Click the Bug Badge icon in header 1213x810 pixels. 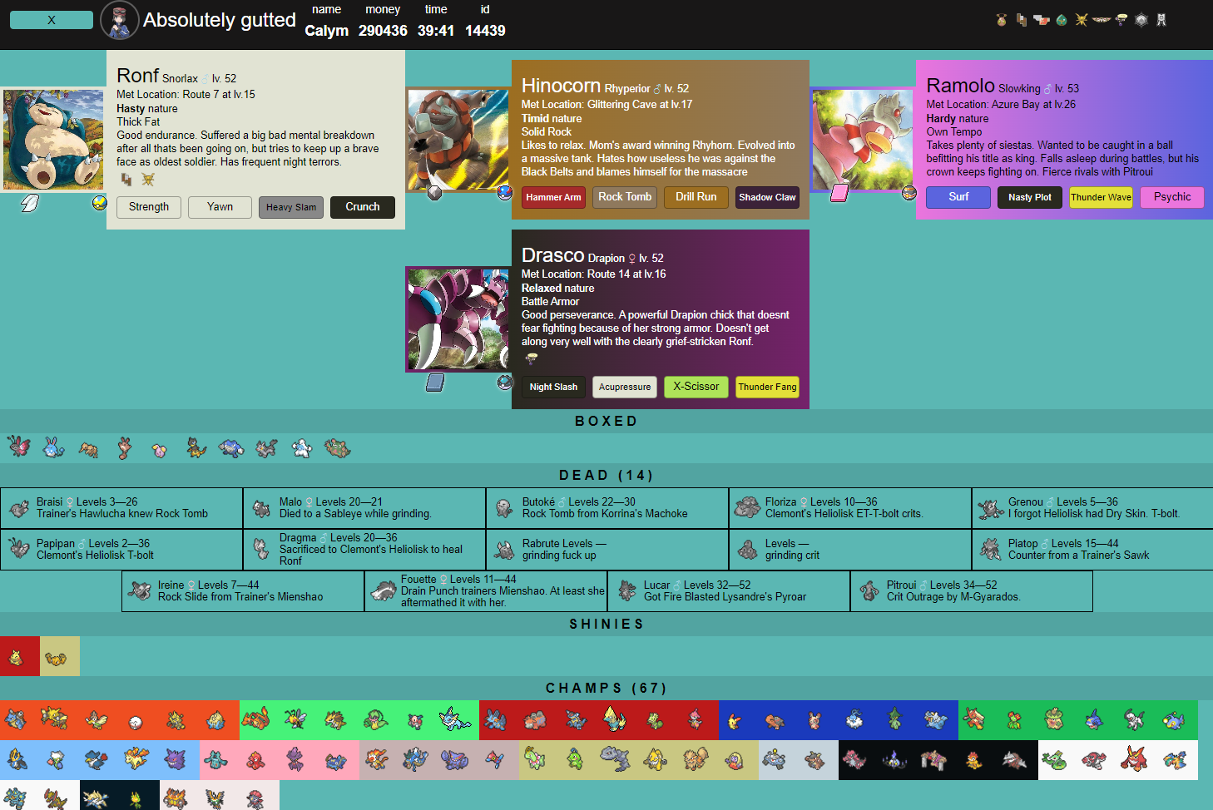point(1002,20)
